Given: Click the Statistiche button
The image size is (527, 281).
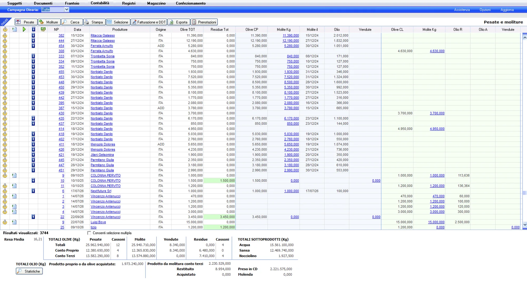Looking at the screenshot, I should point(29,271).
